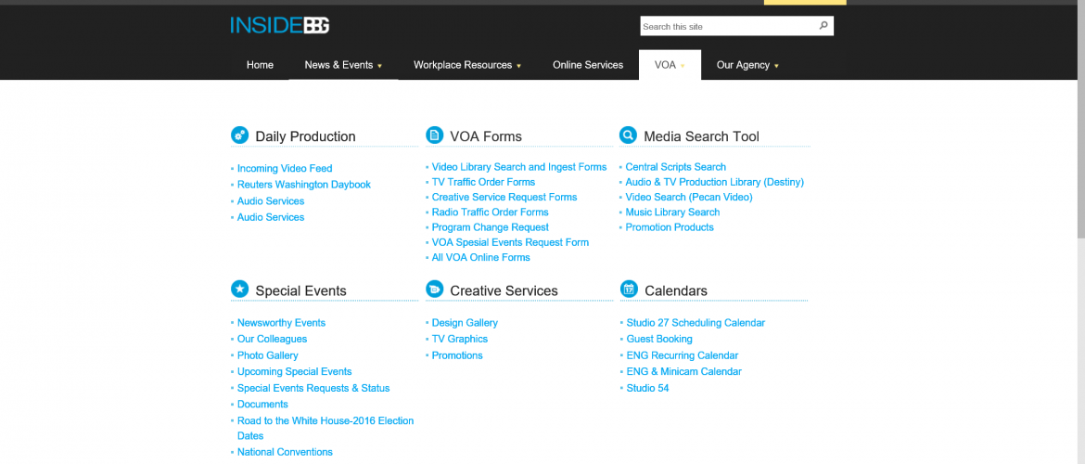This screenshot has width=1085, height=464.
Task: Click the TV Graphics link
Action: point(459,339)
